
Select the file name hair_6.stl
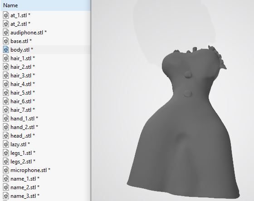coord(23,101)
